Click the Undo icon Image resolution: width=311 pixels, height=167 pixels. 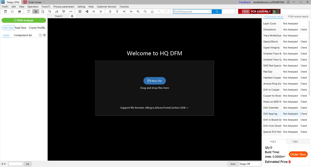pyautogui.click(x=159, y=11)
